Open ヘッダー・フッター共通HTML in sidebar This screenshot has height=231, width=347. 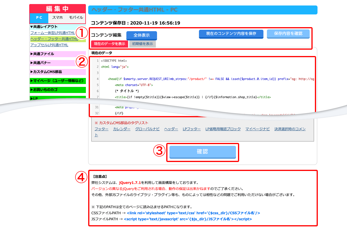click(54, 39)
